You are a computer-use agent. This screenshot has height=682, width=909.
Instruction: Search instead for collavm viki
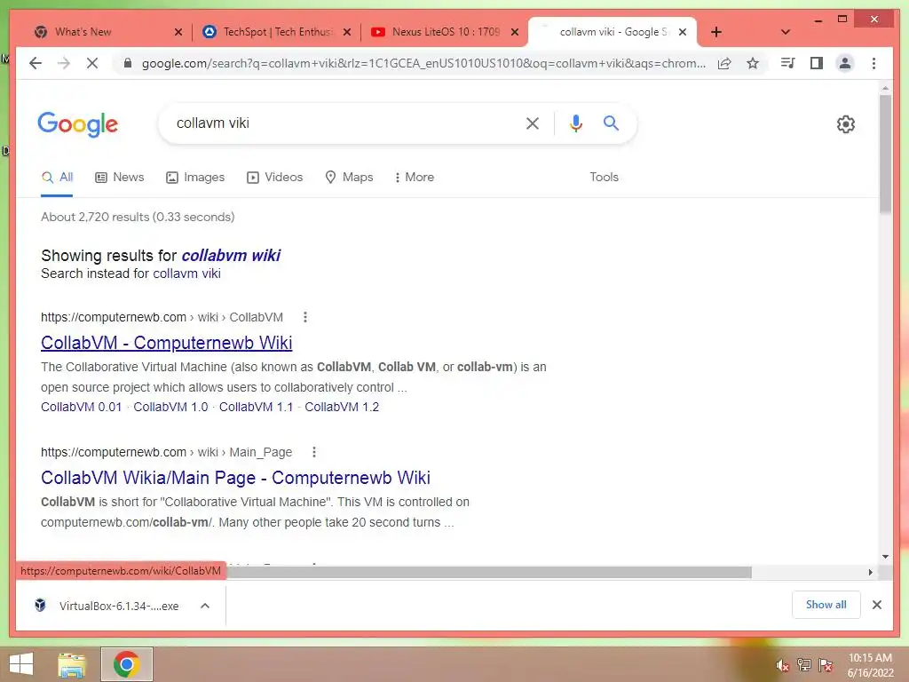point(186,274)
